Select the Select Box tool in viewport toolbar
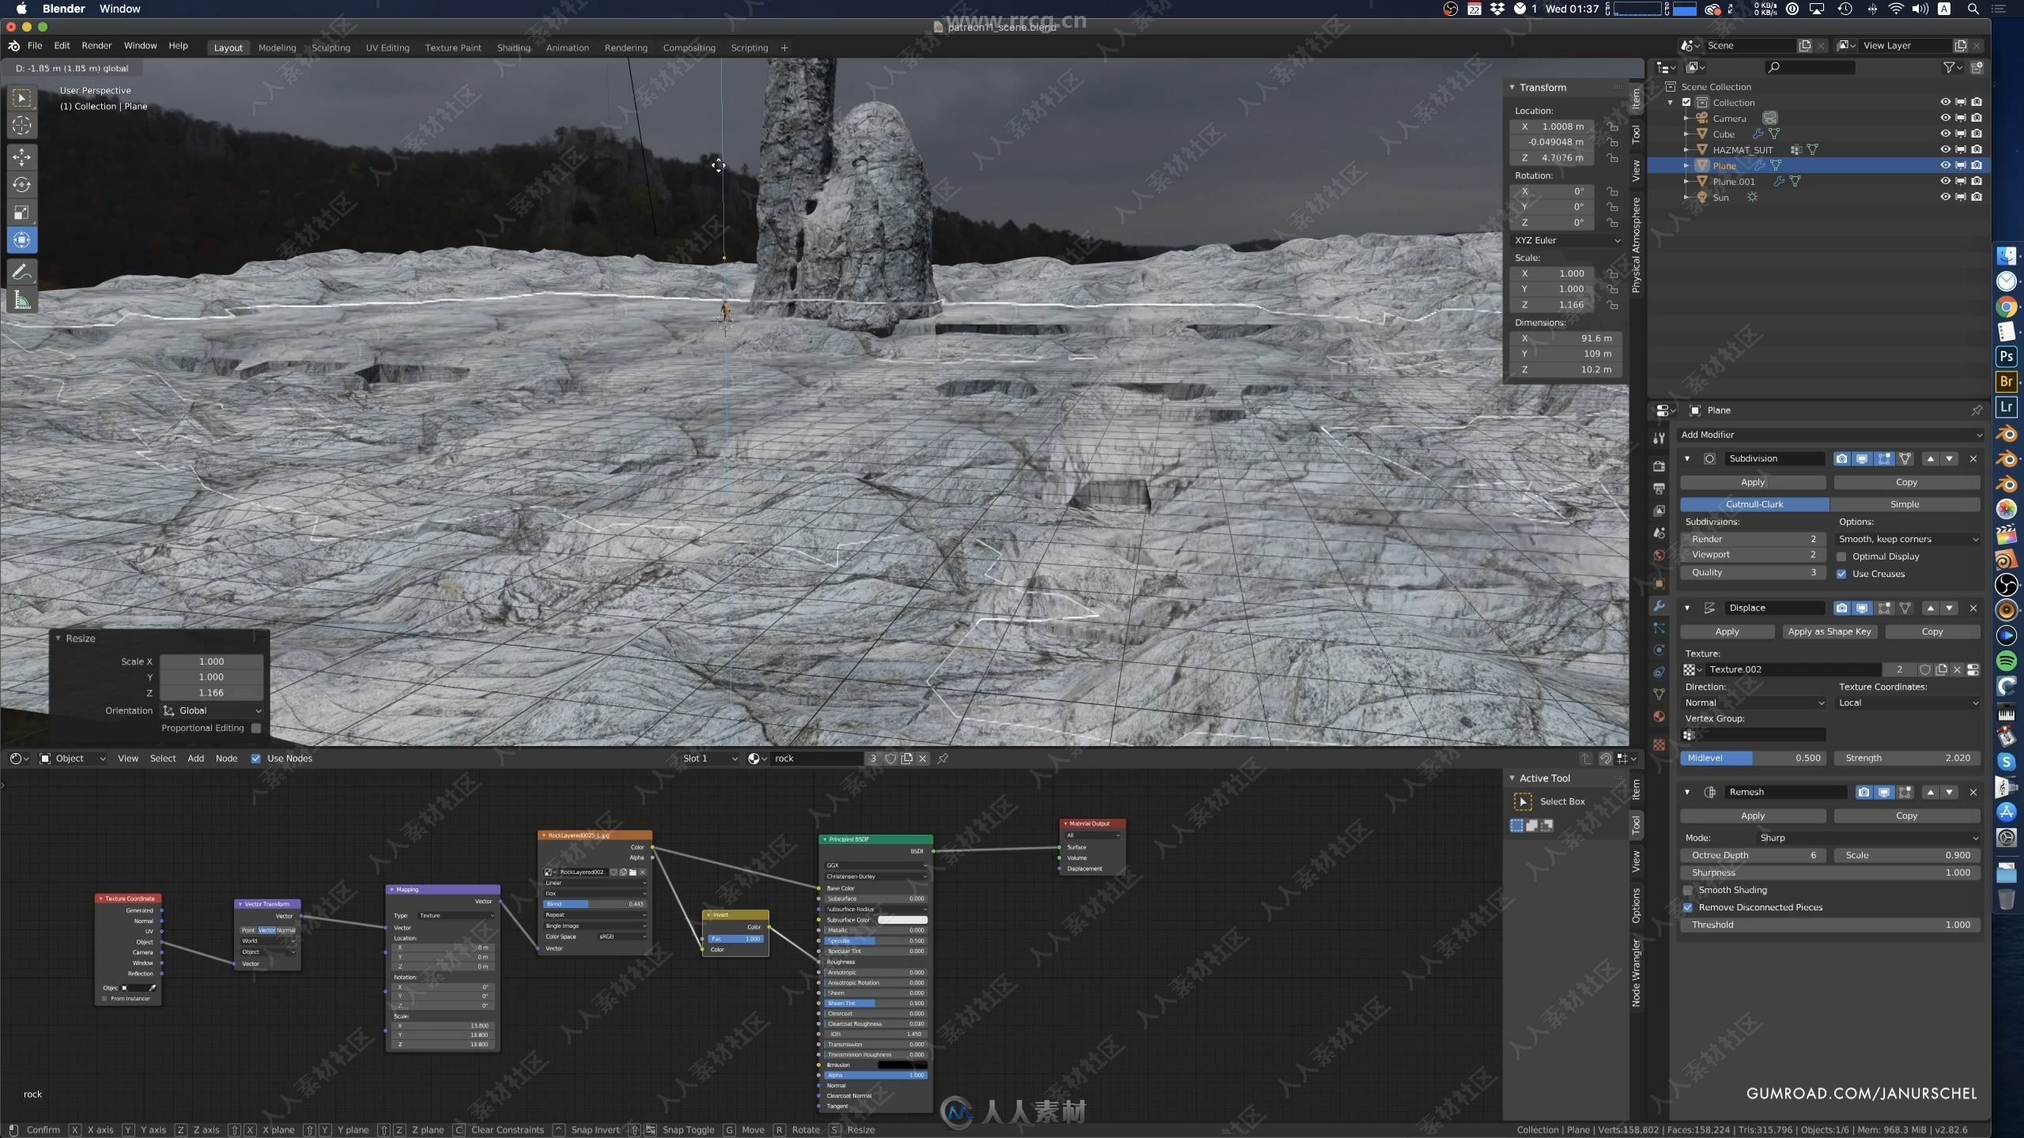 [x=21, y=98]
